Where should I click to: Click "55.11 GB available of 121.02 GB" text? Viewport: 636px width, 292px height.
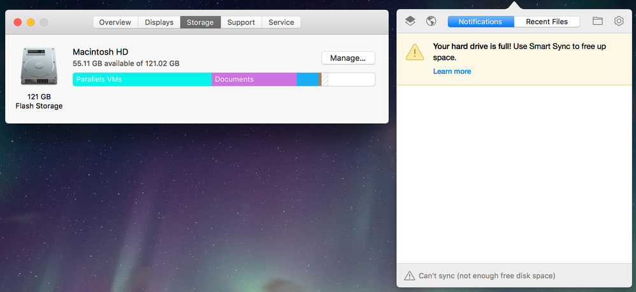click(126, 64)
